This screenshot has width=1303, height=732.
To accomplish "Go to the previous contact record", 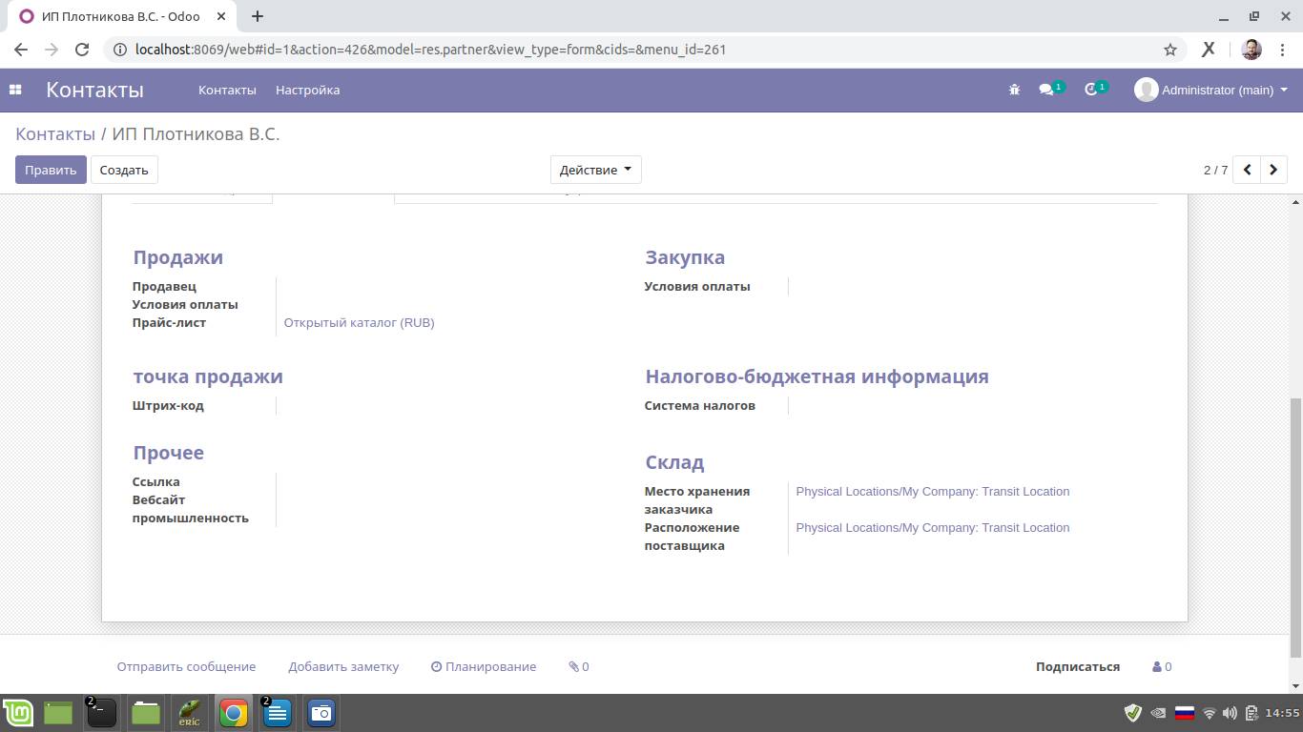I will [x=1247, y=170].
